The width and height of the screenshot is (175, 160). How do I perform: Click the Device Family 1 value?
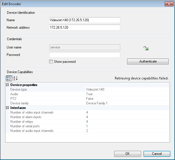(97, 103)
